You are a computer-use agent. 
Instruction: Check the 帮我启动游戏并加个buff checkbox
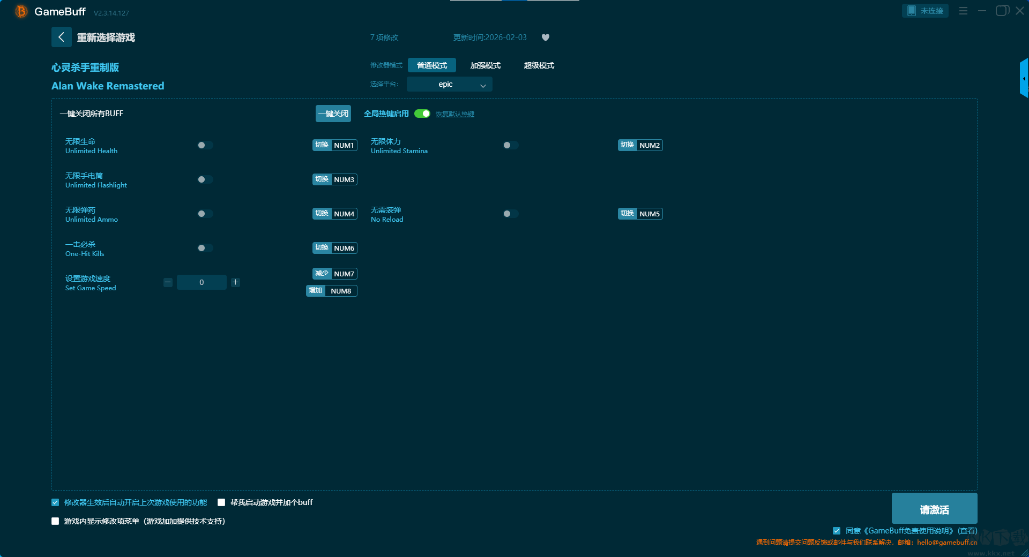coord(221,502)
